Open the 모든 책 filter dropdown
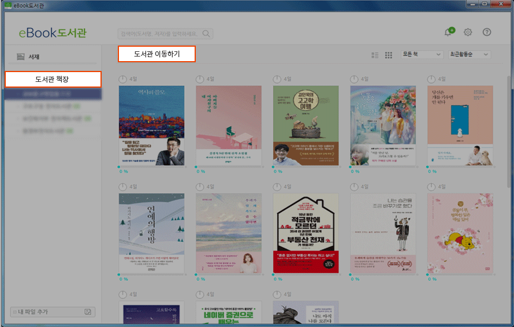The image size is (514, 327). pyautogui.click(x=421, y=54)
